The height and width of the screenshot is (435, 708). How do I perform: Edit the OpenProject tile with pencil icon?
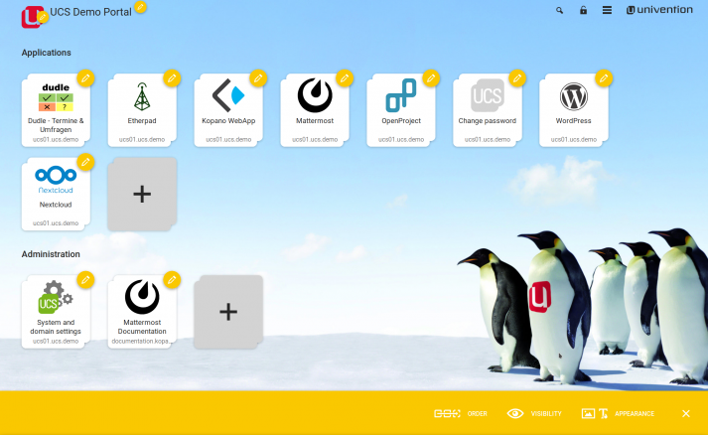tap(431, 78)
